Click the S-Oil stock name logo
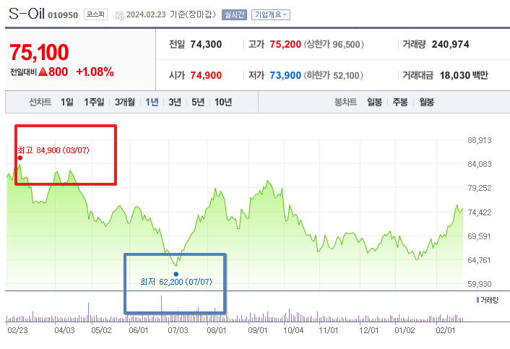Screen dimensions: 510x349 pyautogui.click(x=26, y=14)
